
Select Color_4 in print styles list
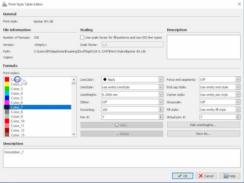38,94
